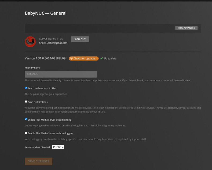212x170 pixels.
Task: Click the circular icon inside Check for Updates
Action: coord(71,58)
